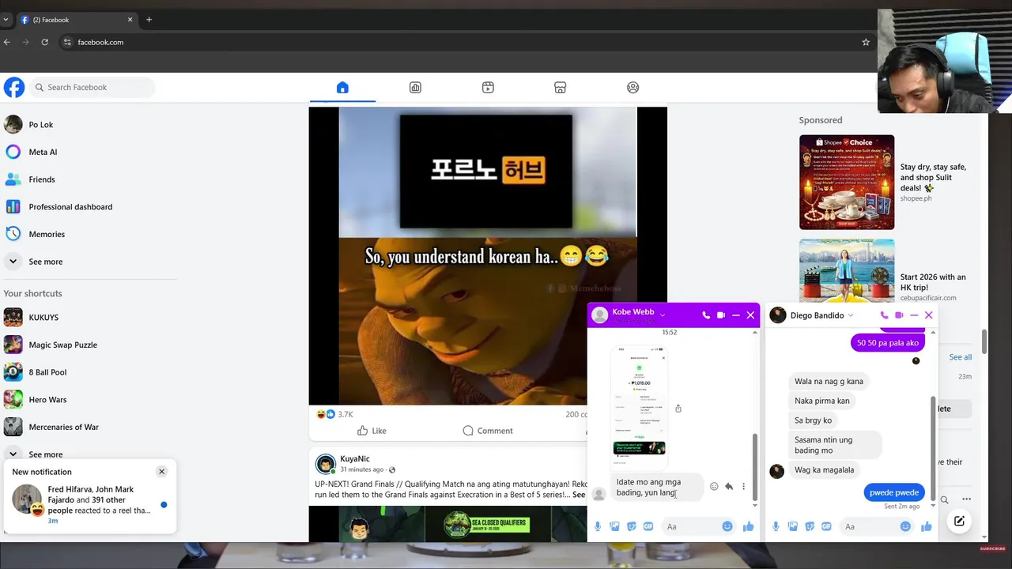This screenshot has height=569, width=1012.
Task: Click the Facebook logo
Action: (x=14, y=87)
